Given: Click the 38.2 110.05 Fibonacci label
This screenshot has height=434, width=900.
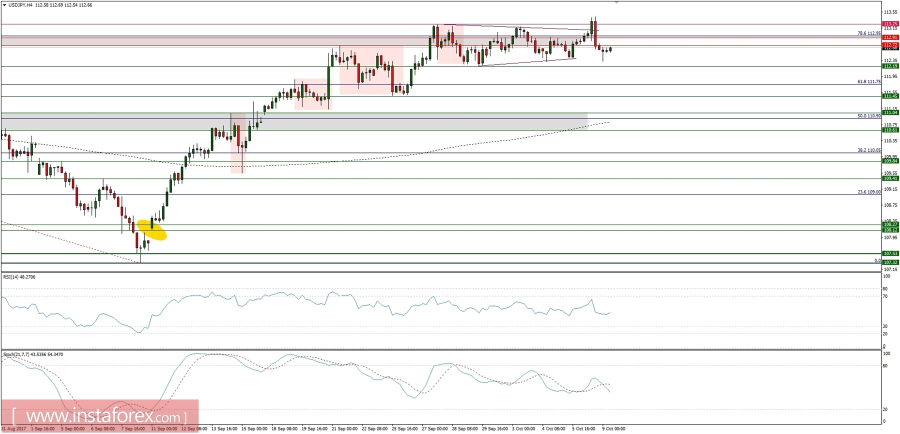Looking at the screenshot, I should click(x=869, y=150).
